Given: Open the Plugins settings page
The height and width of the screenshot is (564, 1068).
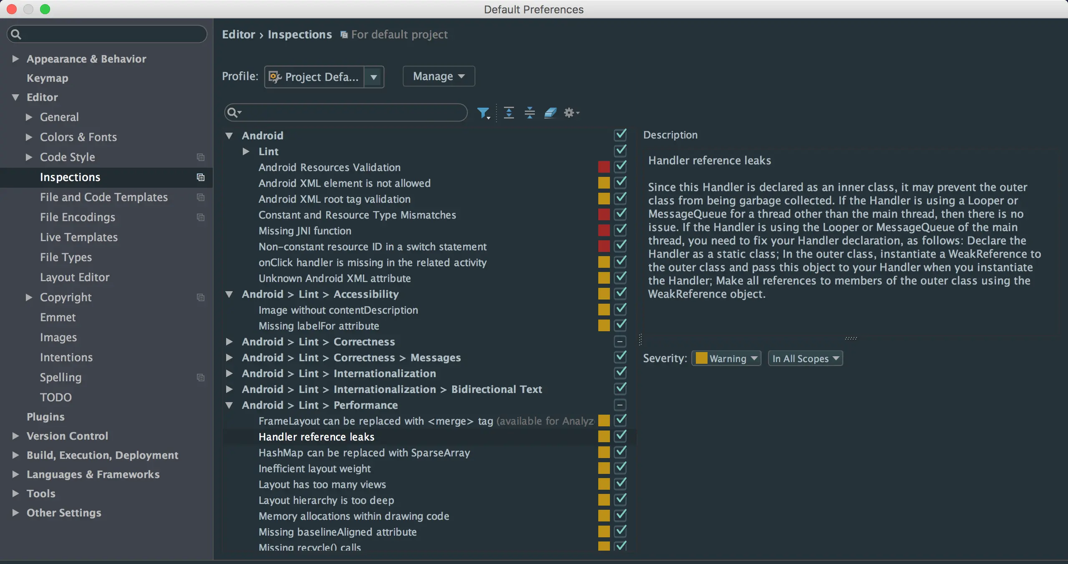Looking at the screenshot, I should click(x=45, y=417).
